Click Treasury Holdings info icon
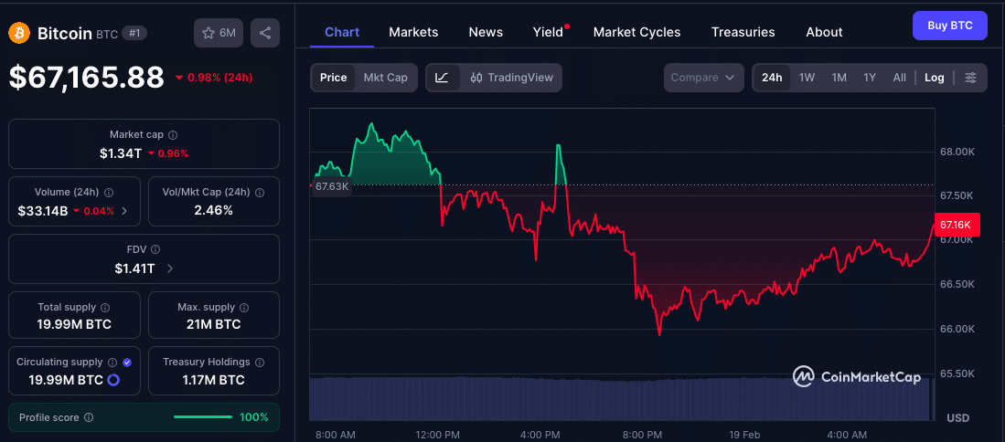Screen dimensions: 1005x442 click(x=260, y=362)
